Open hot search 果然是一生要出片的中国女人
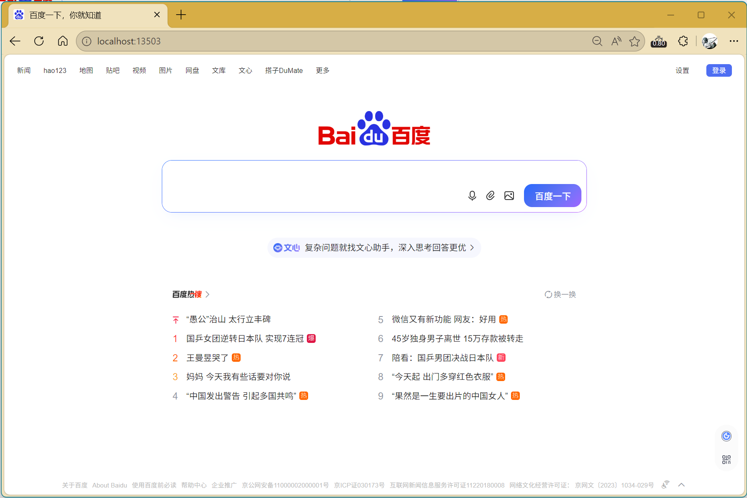 450,396
